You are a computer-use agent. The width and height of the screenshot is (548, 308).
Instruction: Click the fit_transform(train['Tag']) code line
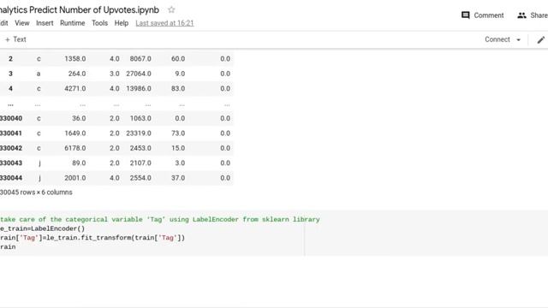coord(92,238)
